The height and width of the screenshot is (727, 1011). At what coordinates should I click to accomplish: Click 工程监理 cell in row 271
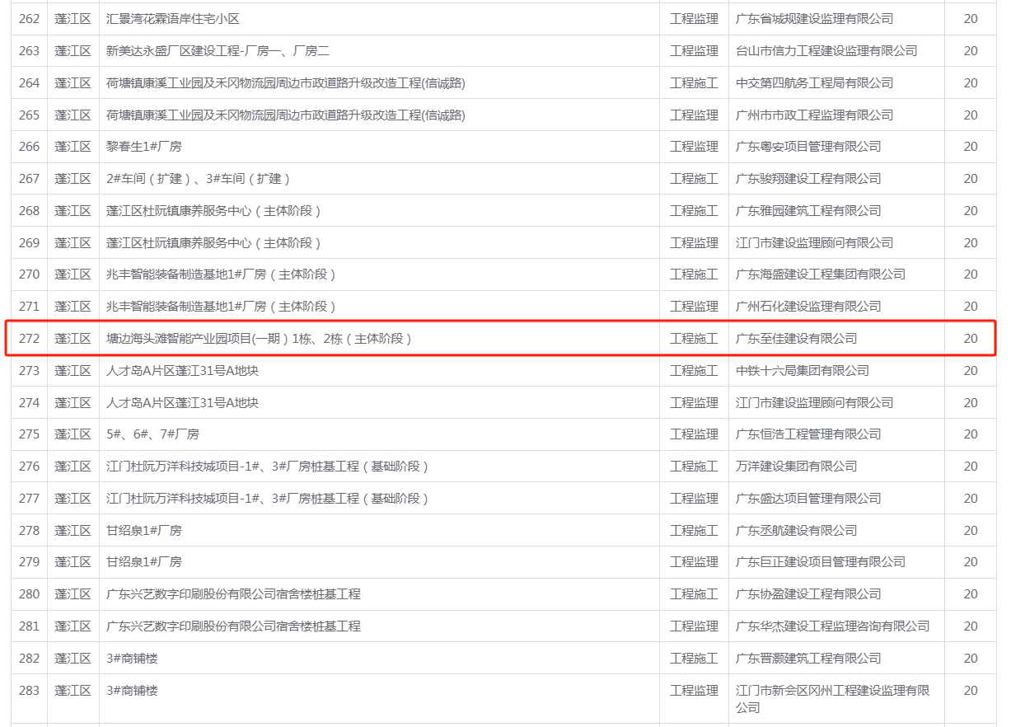pyautogui.click(x=694, y=306)
